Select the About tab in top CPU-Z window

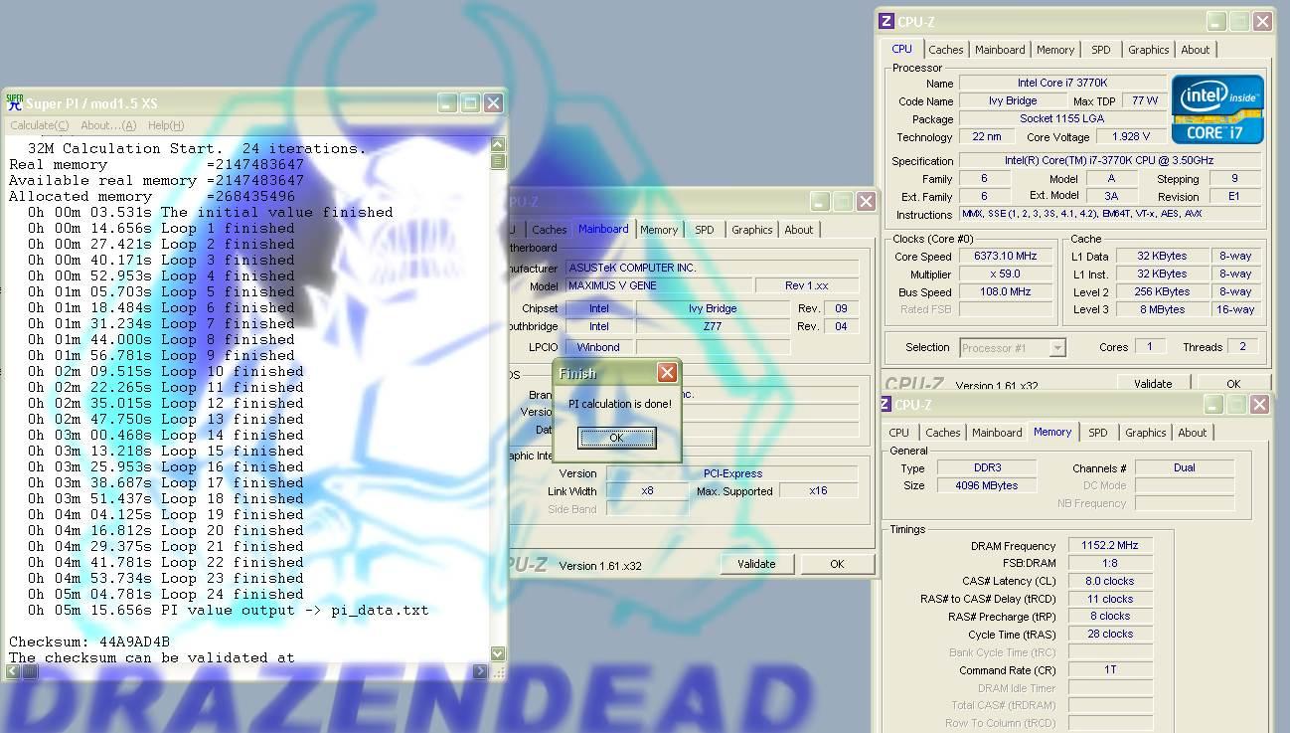(x=1196, y=50)
